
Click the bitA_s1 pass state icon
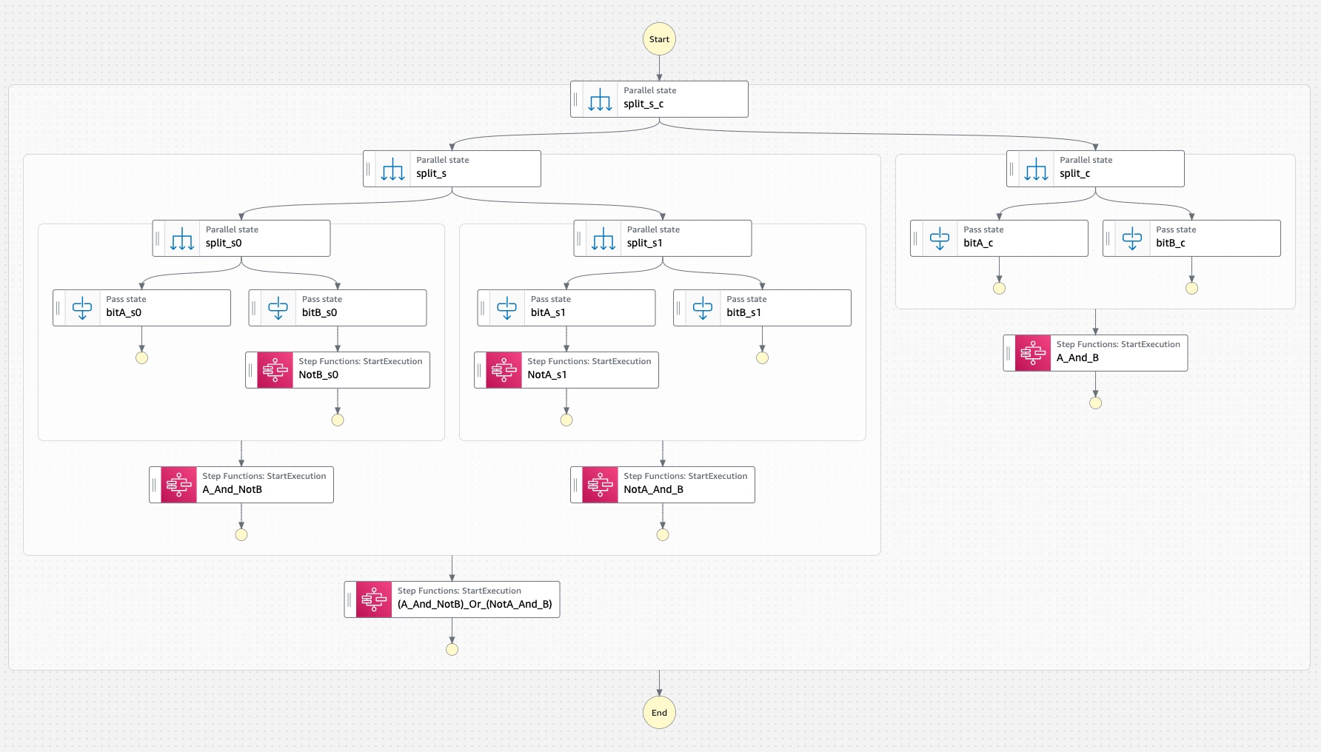pyautogui.click(x=507, y=308)
